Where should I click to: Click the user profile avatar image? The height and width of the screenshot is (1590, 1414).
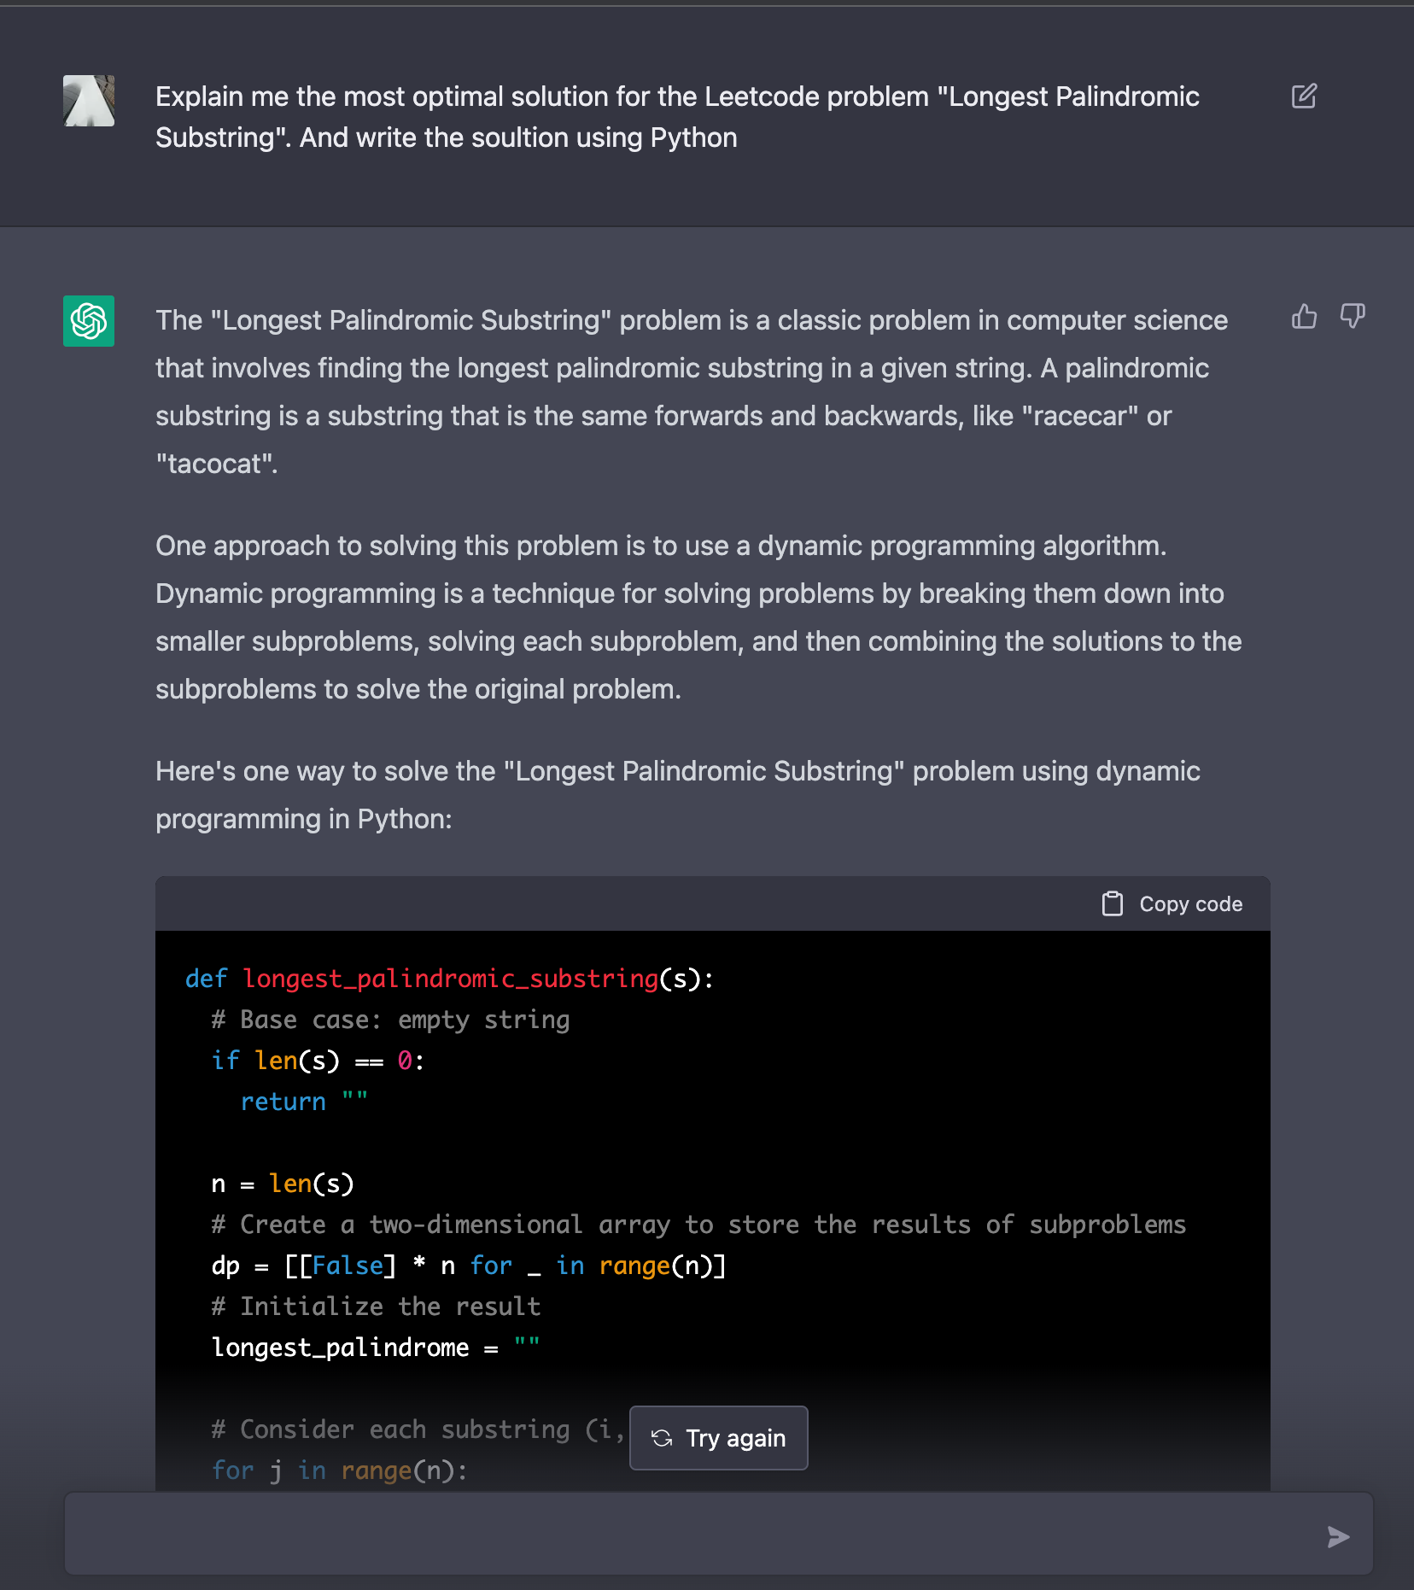pos(88,100)
